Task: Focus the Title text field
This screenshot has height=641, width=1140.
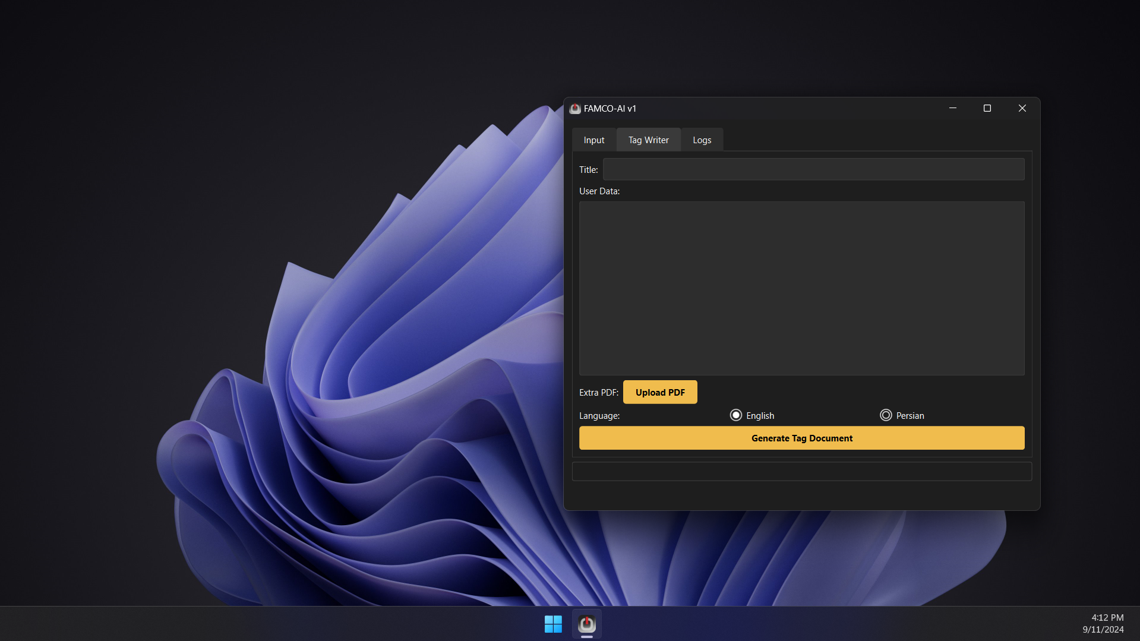Action: click(x=813, y=169)
